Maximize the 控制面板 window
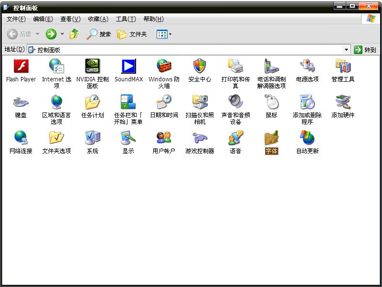The width and height of the screenshot is (382, 287). coord(352,6)
